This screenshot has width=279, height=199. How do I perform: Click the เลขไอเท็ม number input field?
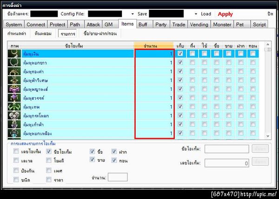(227, 163)
